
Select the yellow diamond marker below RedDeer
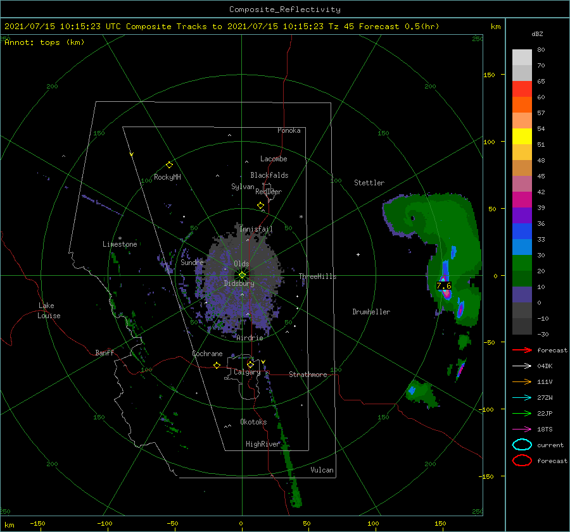[x=261, y=206]
